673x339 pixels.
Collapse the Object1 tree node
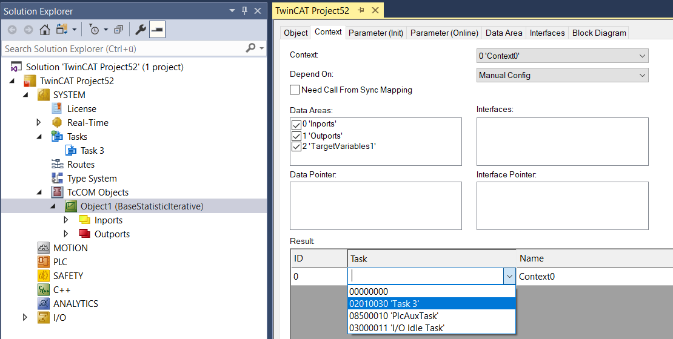click(x=53, y=206)
